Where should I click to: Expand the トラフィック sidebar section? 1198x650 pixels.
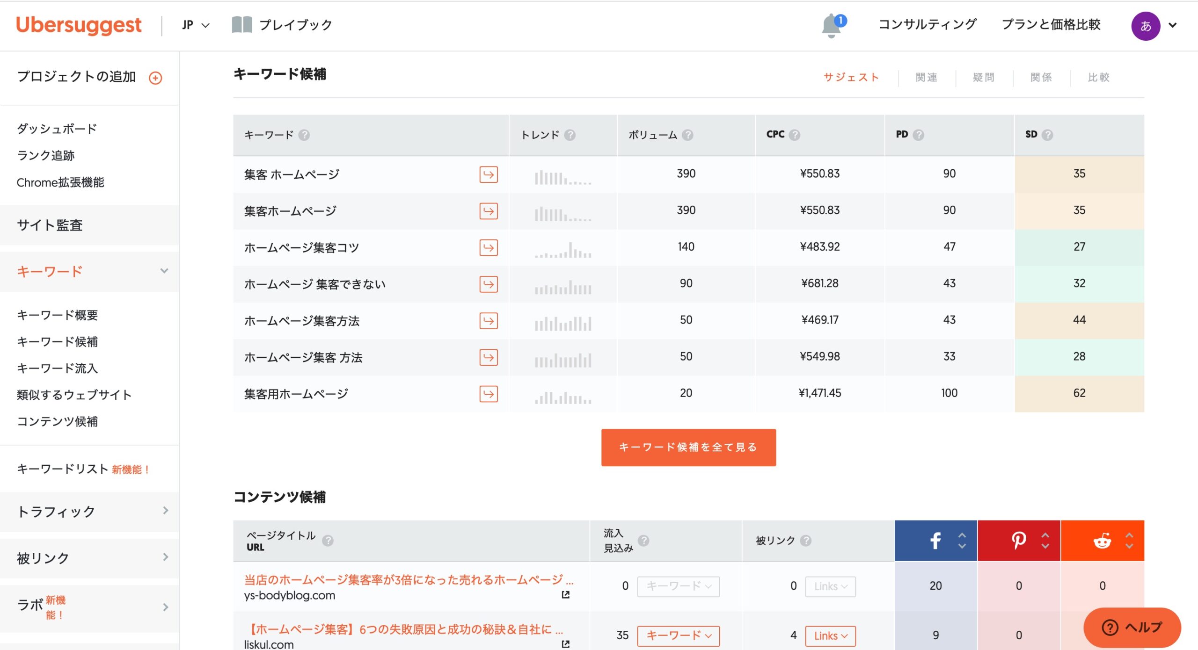165,511
